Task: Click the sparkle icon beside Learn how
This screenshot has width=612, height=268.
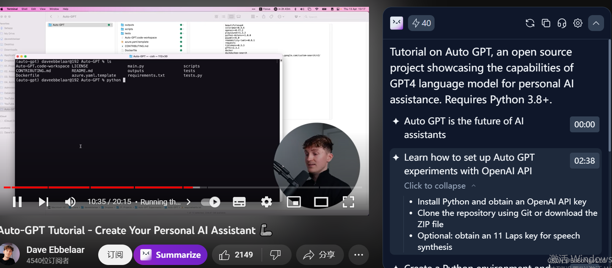Action: point(396,157)
